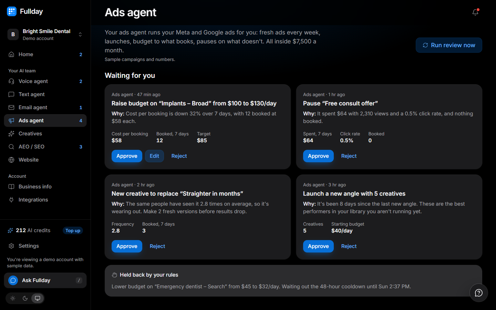Click the headset icon beside Voice agent

click(x=11, y=81)
